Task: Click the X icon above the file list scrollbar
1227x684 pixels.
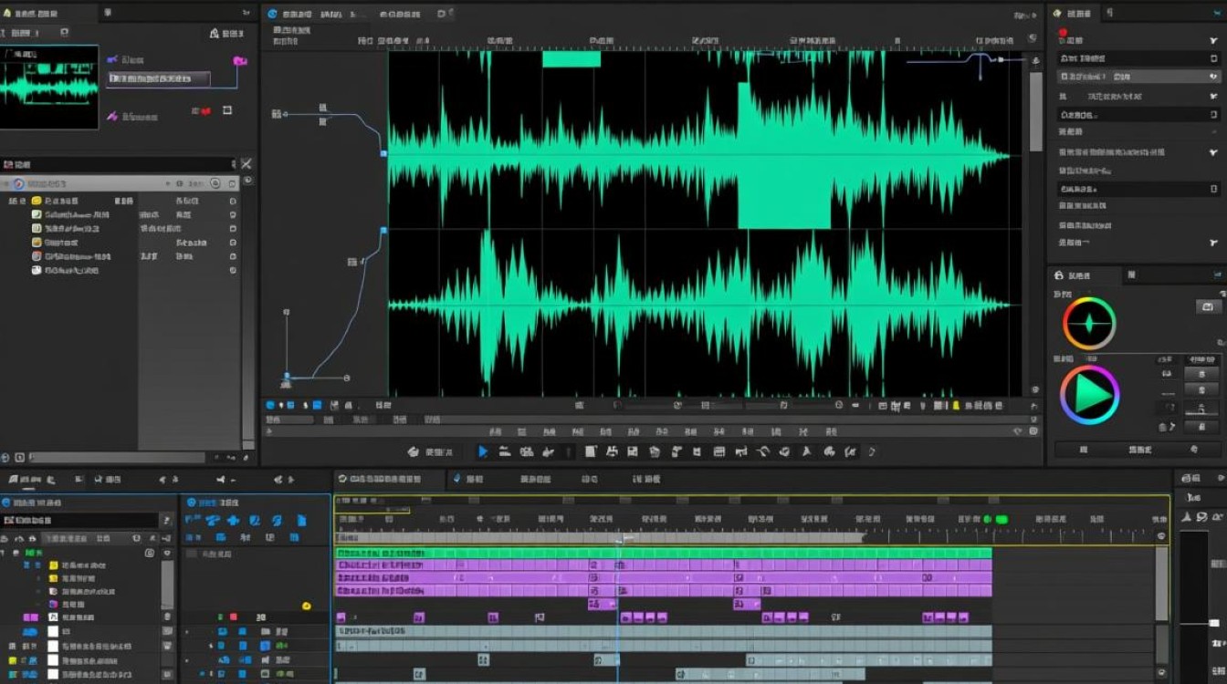Action: pyautogui.click(x=246, y=164)
